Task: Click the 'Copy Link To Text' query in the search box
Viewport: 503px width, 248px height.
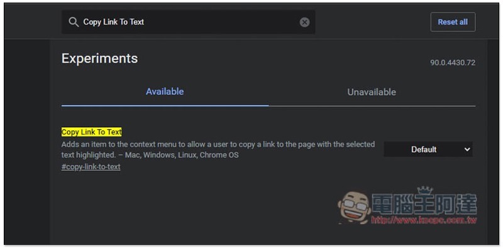Action: point(114,22)
